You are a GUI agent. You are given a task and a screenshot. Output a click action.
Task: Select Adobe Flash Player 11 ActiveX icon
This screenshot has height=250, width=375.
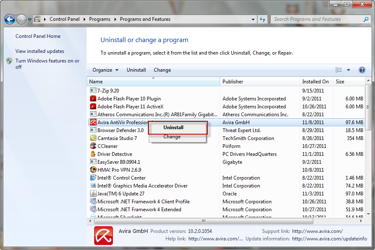tap(93, 107)
